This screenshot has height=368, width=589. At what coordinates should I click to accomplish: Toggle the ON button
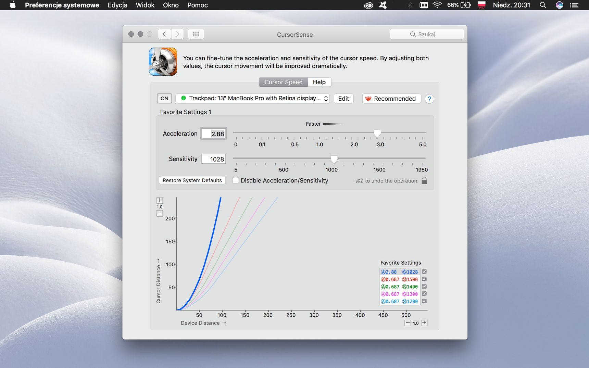click(164, 99)
